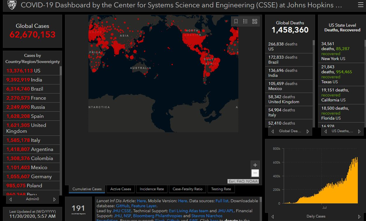Open the Esri Living Atlas team link
366x221 pixels.
click(189, 211)
